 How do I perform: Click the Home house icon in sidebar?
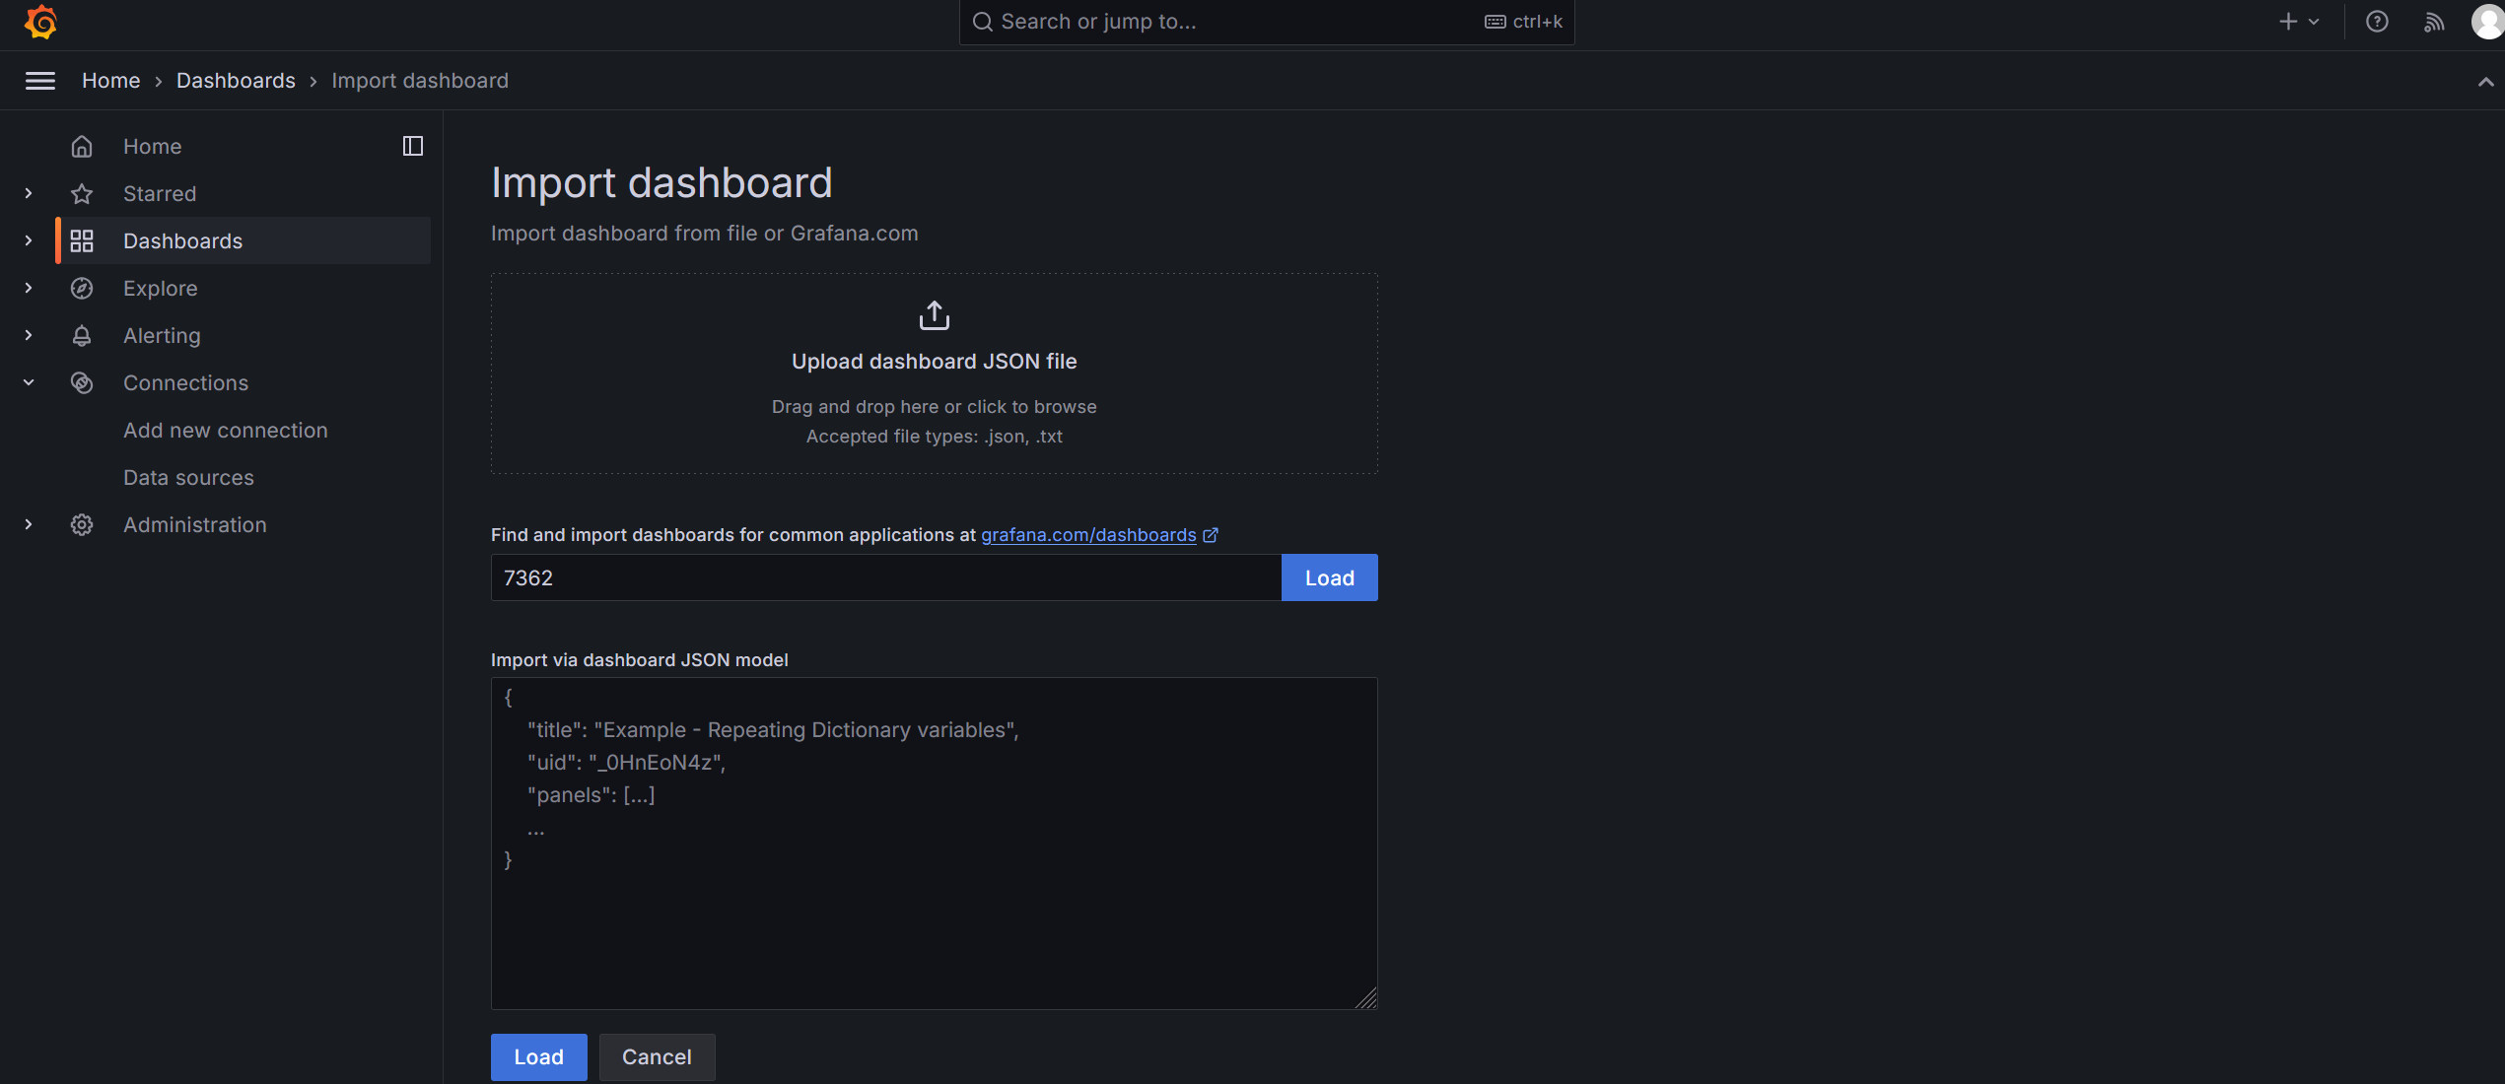pyautogui.click(x=82, y=146)
